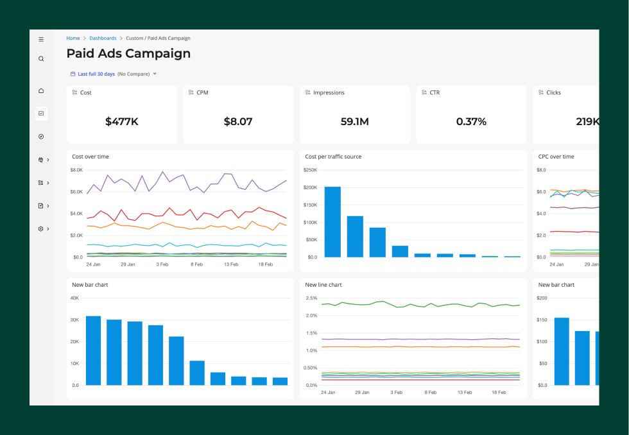The height and width of the screenshot is (435, 629).
Task: Expand the settings section via its chevron
Action: [47, 228]
